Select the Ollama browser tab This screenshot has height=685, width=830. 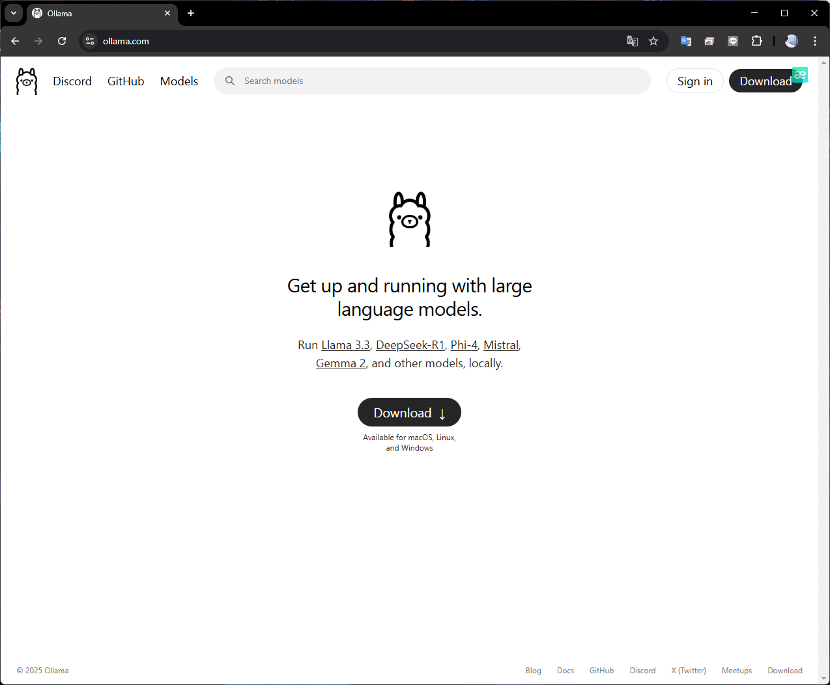point(102,13)
